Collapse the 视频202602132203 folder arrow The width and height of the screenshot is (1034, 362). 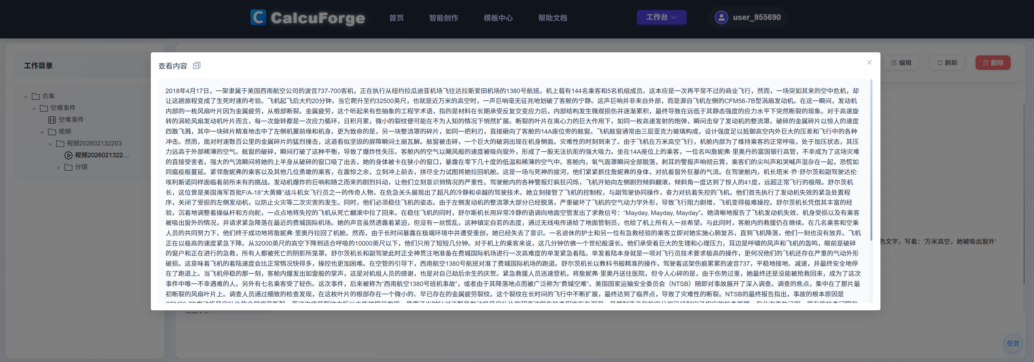click(x=51, y=144)
